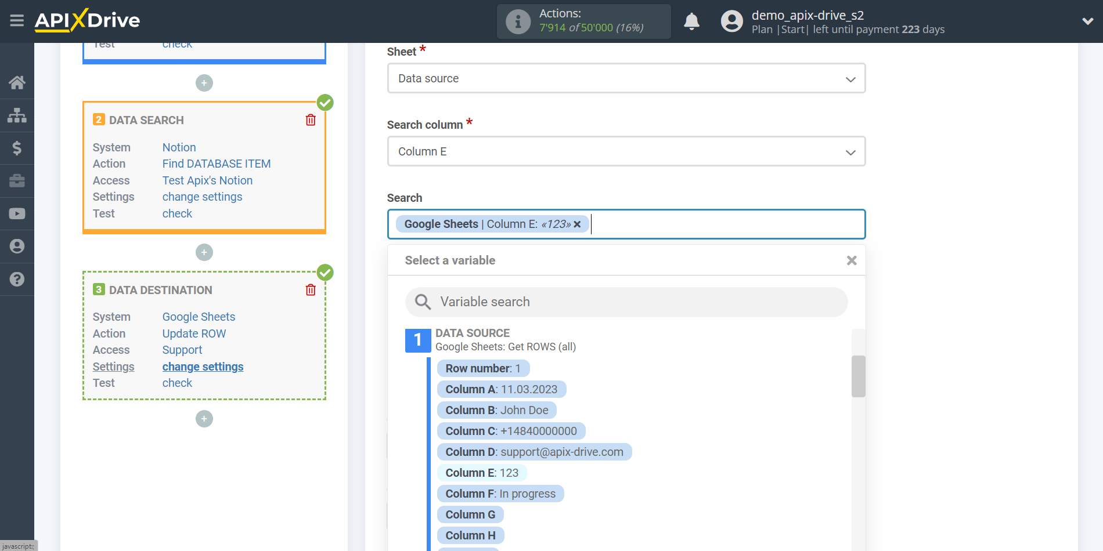The height and width of the screenshot is (551, 1103).
Task: Select Column F: In progress variable
Action: click(500, 494)
